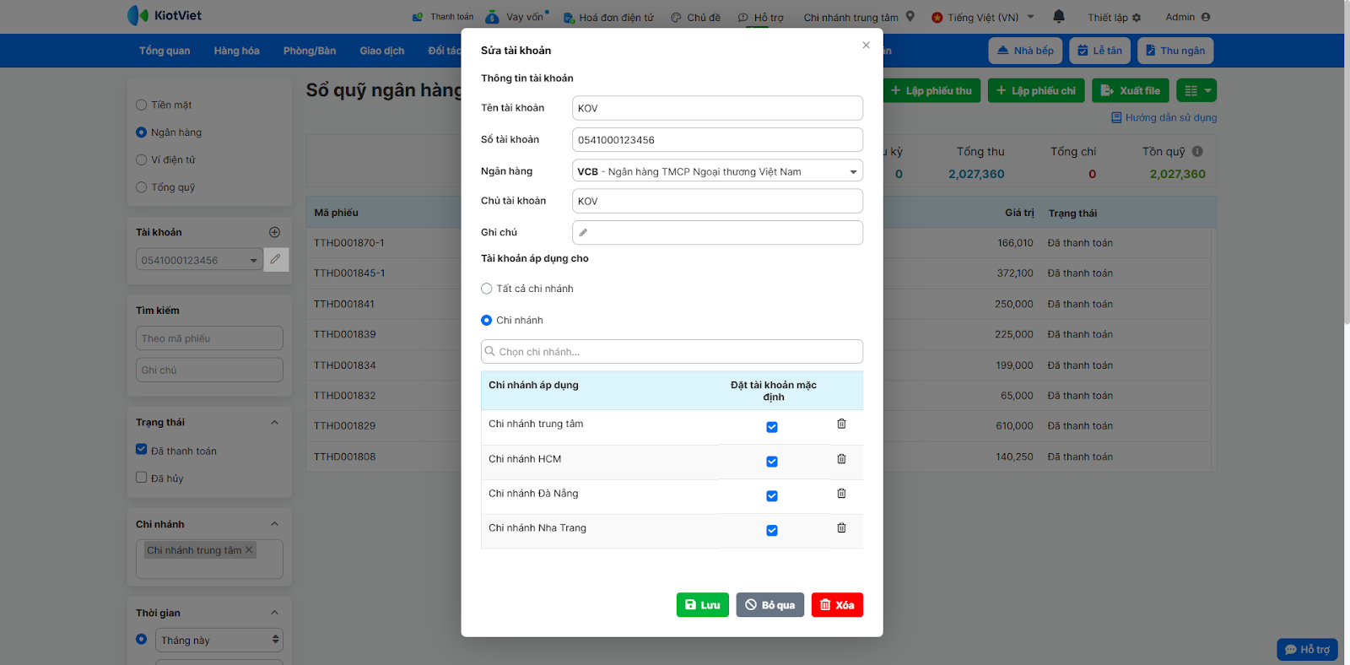Collapse the Thời gian filter section
The image size is (1350, 665).
274,613
